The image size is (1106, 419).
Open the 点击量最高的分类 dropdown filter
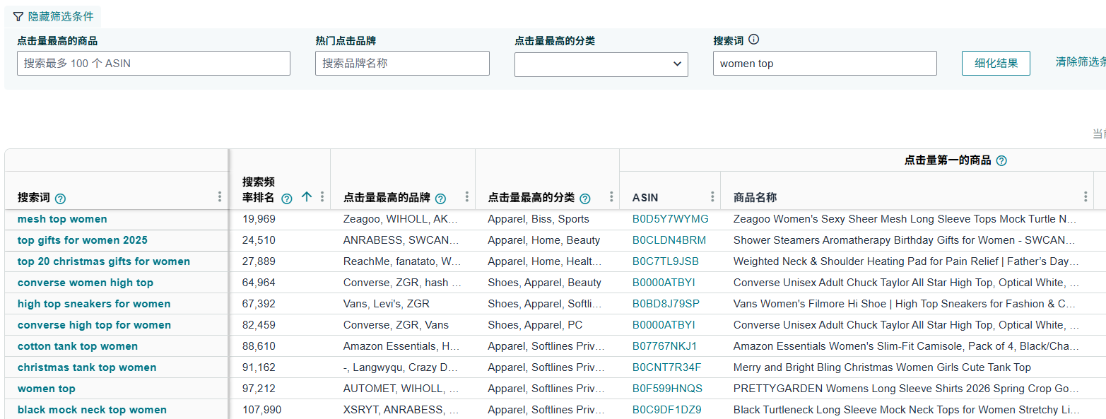[601, 64]
